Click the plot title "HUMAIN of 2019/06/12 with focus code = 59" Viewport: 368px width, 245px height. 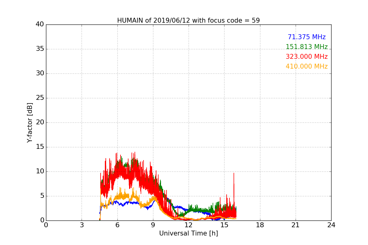(x=188, y=21)
